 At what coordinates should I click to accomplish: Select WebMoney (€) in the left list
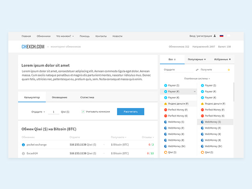coord(178,134)
